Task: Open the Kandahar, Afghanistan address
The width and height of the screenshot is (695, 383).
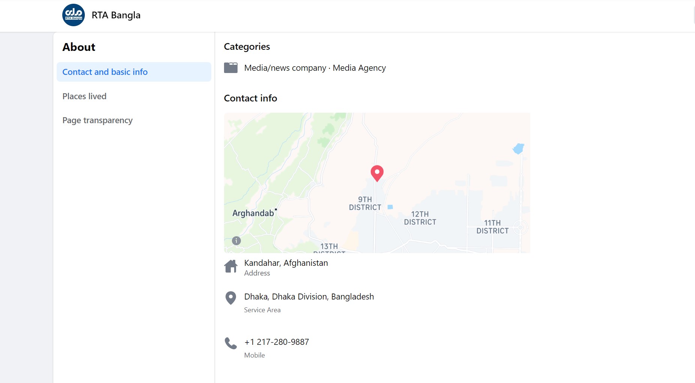Action: coord(286,263)
